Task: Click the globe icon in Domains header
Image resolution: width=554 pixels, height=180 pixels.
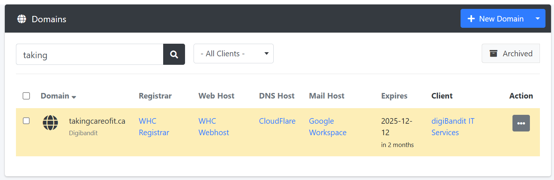Action: pyautogui.click(x=22, y=19)
